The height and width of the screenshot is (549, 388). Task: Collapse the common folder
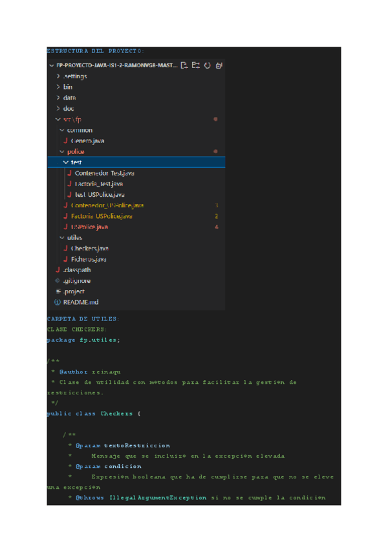point(62,130)
